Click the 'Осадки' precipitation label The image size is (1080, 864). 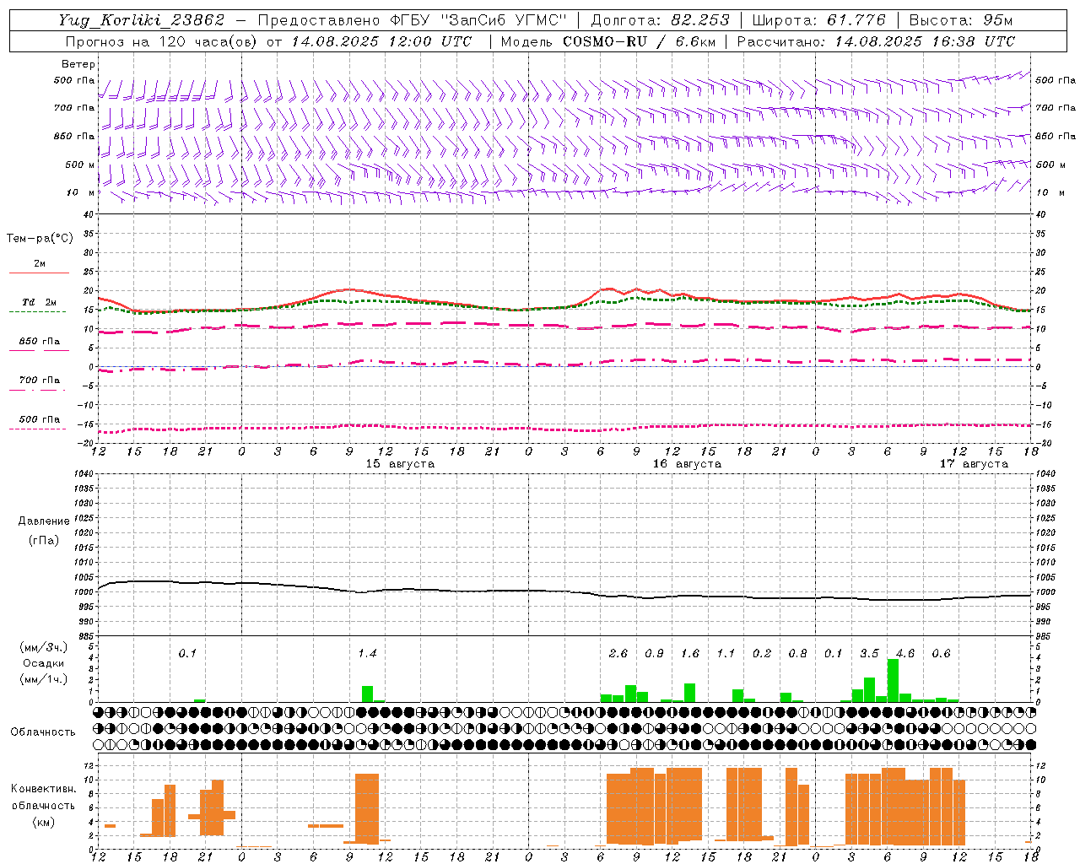pos(43,663)
